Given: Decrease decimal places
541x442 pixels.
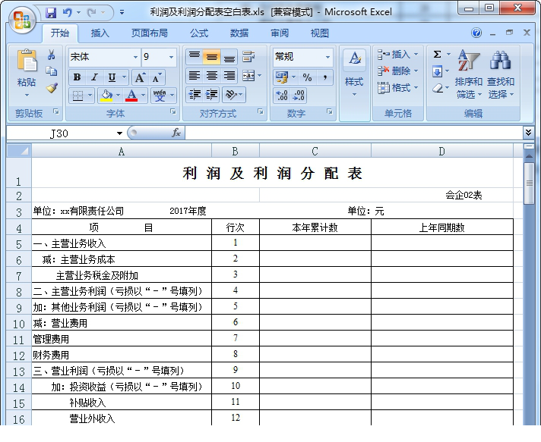Looking at the screenshot, I should [x=299, y=96].
